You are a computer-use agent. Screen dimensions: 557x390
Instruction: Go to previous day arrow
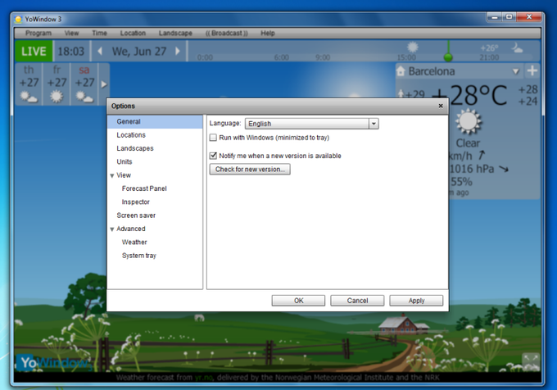100,51
